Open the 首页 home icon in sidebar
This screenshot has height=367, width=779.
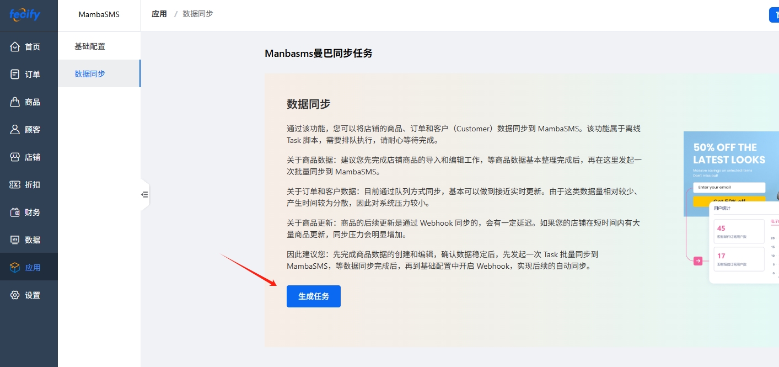coord(15,47)
